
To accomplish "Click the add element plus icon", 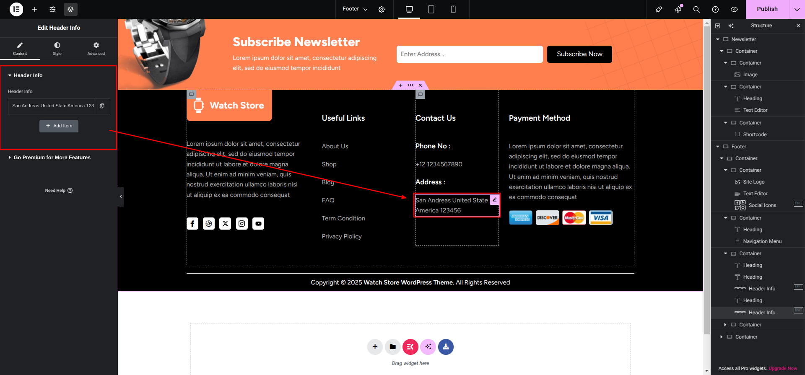I will pyautogui.click(x=34, y=9).
